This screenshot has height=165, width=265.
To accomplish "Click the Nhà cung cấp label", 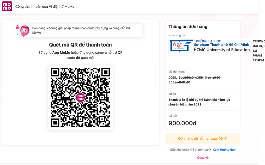I will [177, 35].
